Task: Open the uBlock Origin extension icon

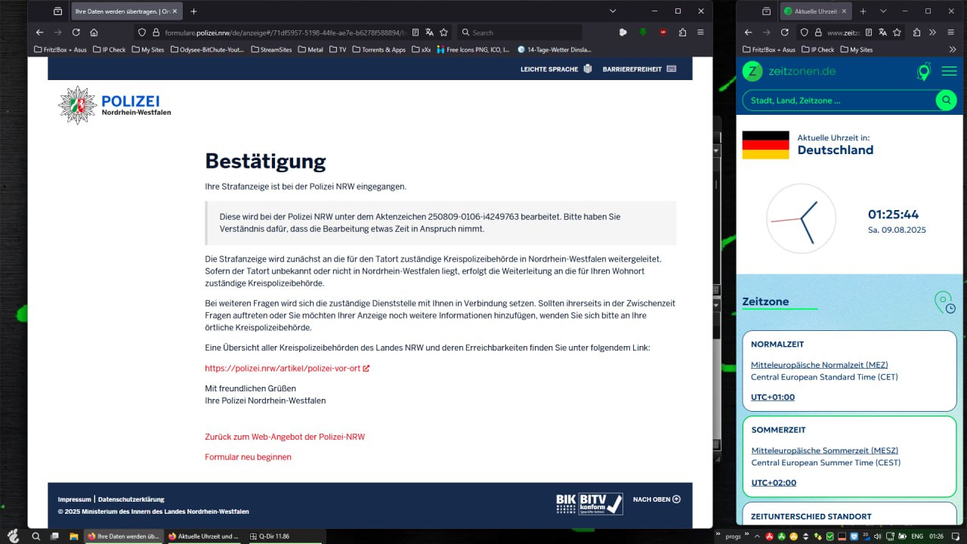Action: coord(663,32)
